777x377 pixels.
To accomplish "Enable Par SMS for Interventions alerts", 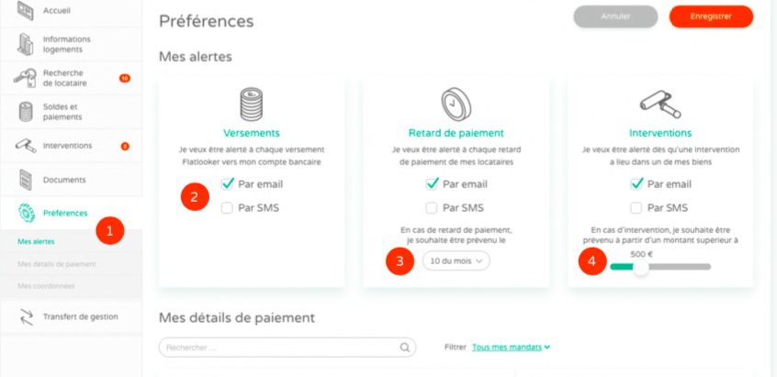I will [636, 208].
